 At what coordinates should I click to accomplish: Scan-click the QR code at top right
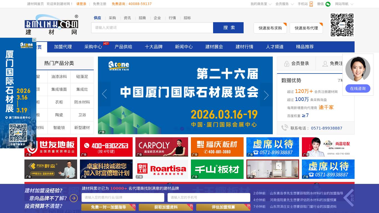(x=342, y=25)
